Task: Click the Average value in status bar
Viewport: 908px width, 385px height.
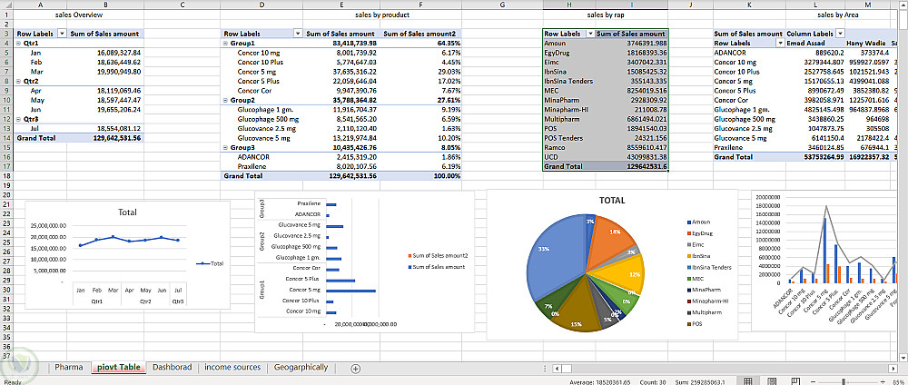Action: pos(602,382)
